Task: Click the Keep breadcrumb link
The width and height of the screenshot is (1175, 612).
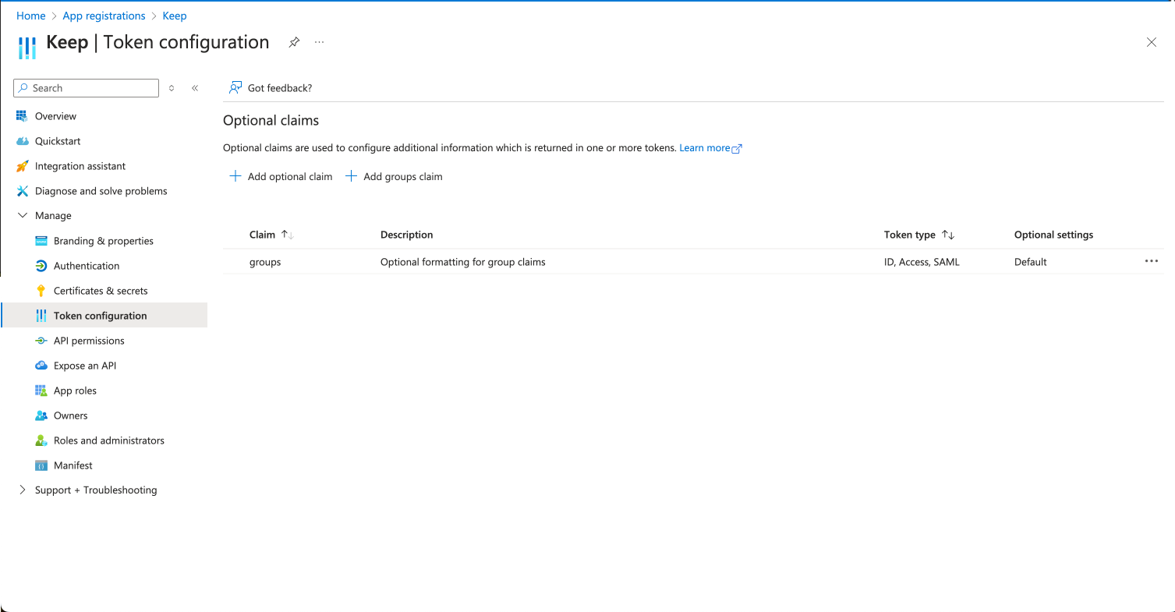Action: click(x=175, y=16)
